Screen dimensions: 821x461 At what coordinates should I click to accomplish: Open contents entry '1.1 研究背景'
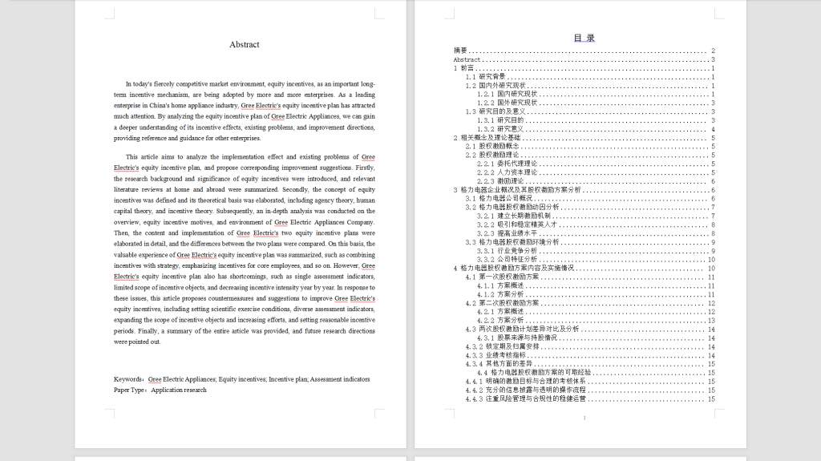click(590, 76)
